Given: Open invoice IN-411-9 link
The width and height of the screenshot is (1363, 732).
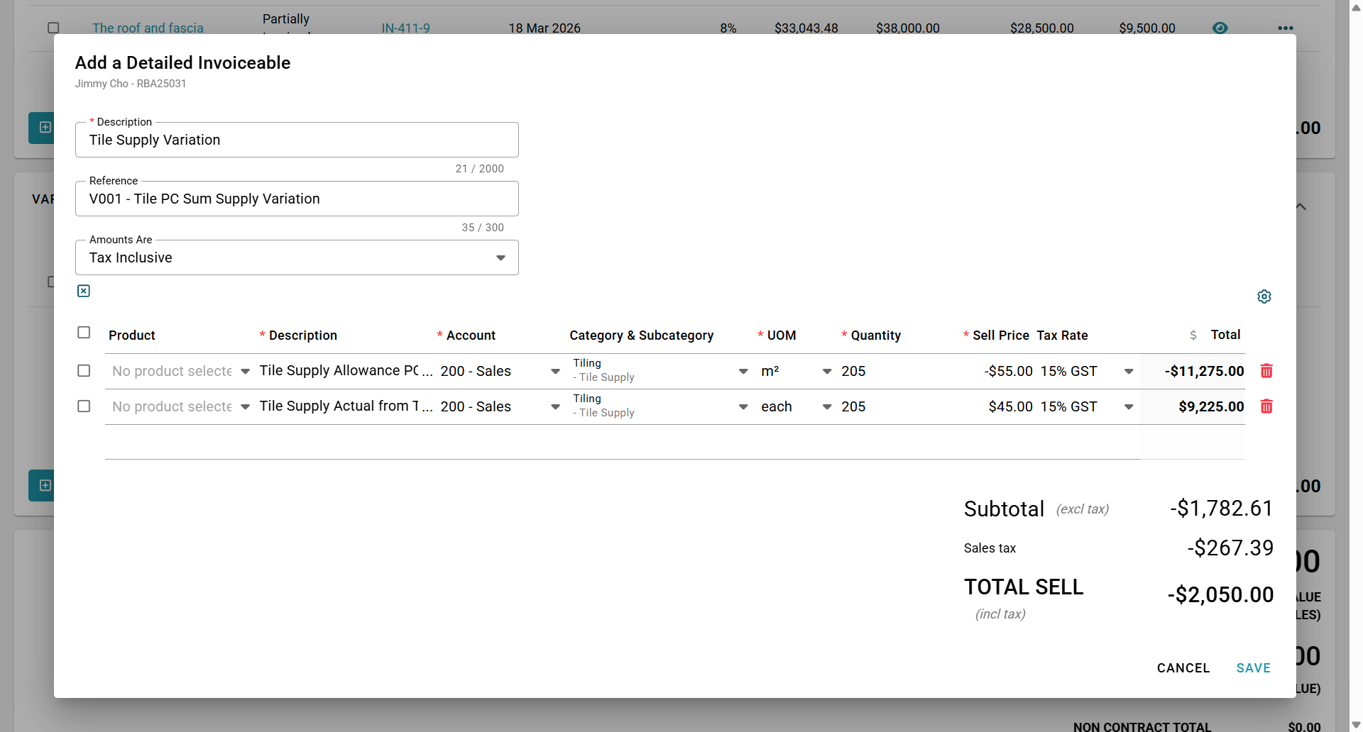Looking at the screenshot, I should tap(405, 28).
